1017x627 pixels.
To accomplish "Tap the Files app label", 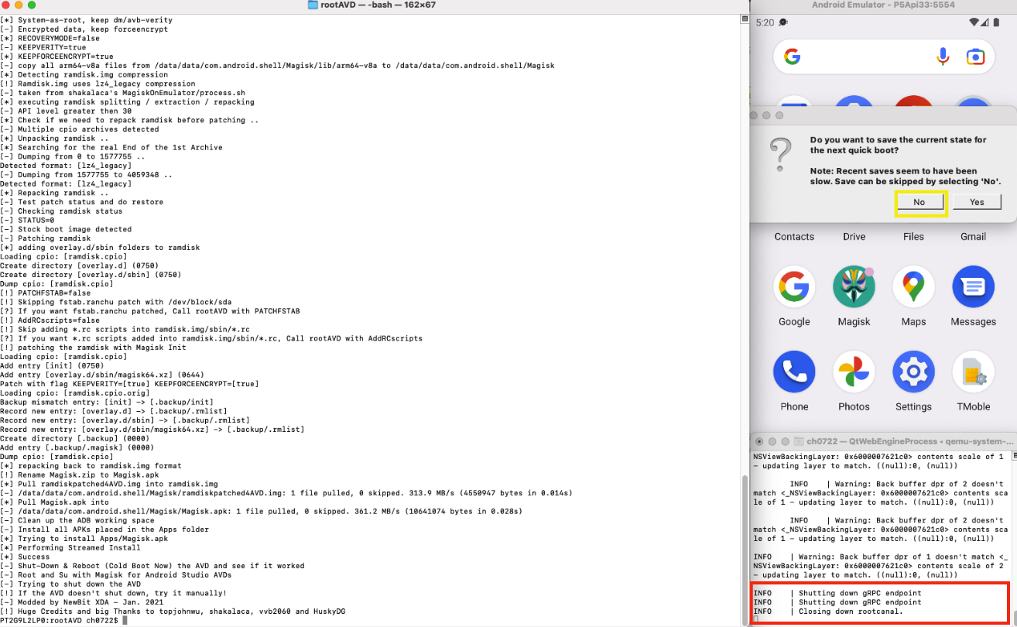I will tap(913, 237).
